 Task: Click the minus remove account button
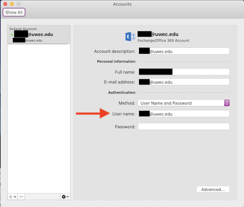tap(21, 197)
